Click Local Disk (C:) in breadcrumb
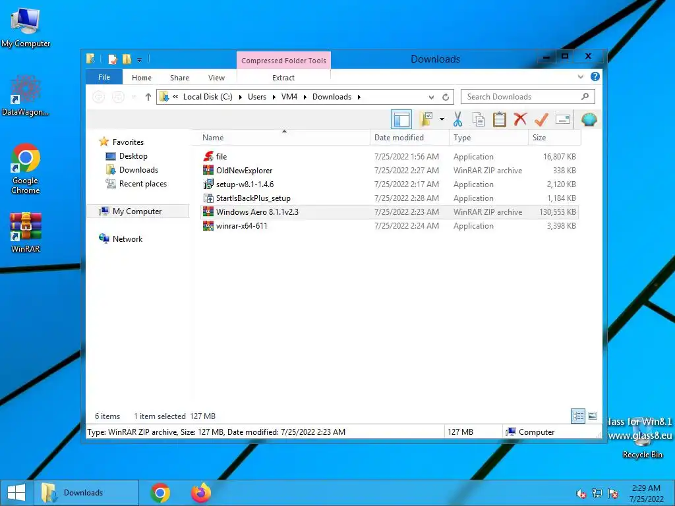 coord(208,97)
